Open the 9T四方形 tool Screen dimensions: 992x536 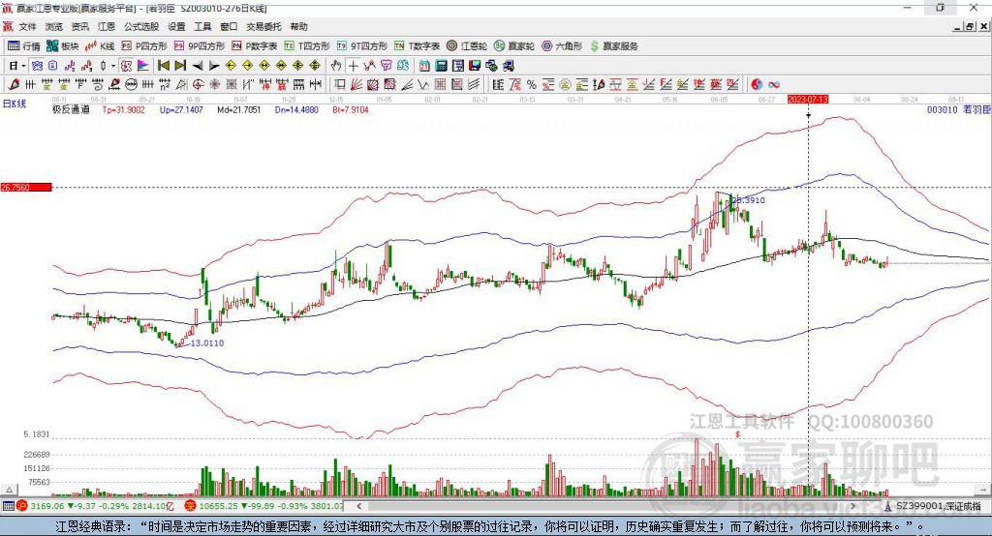point(362,46)
